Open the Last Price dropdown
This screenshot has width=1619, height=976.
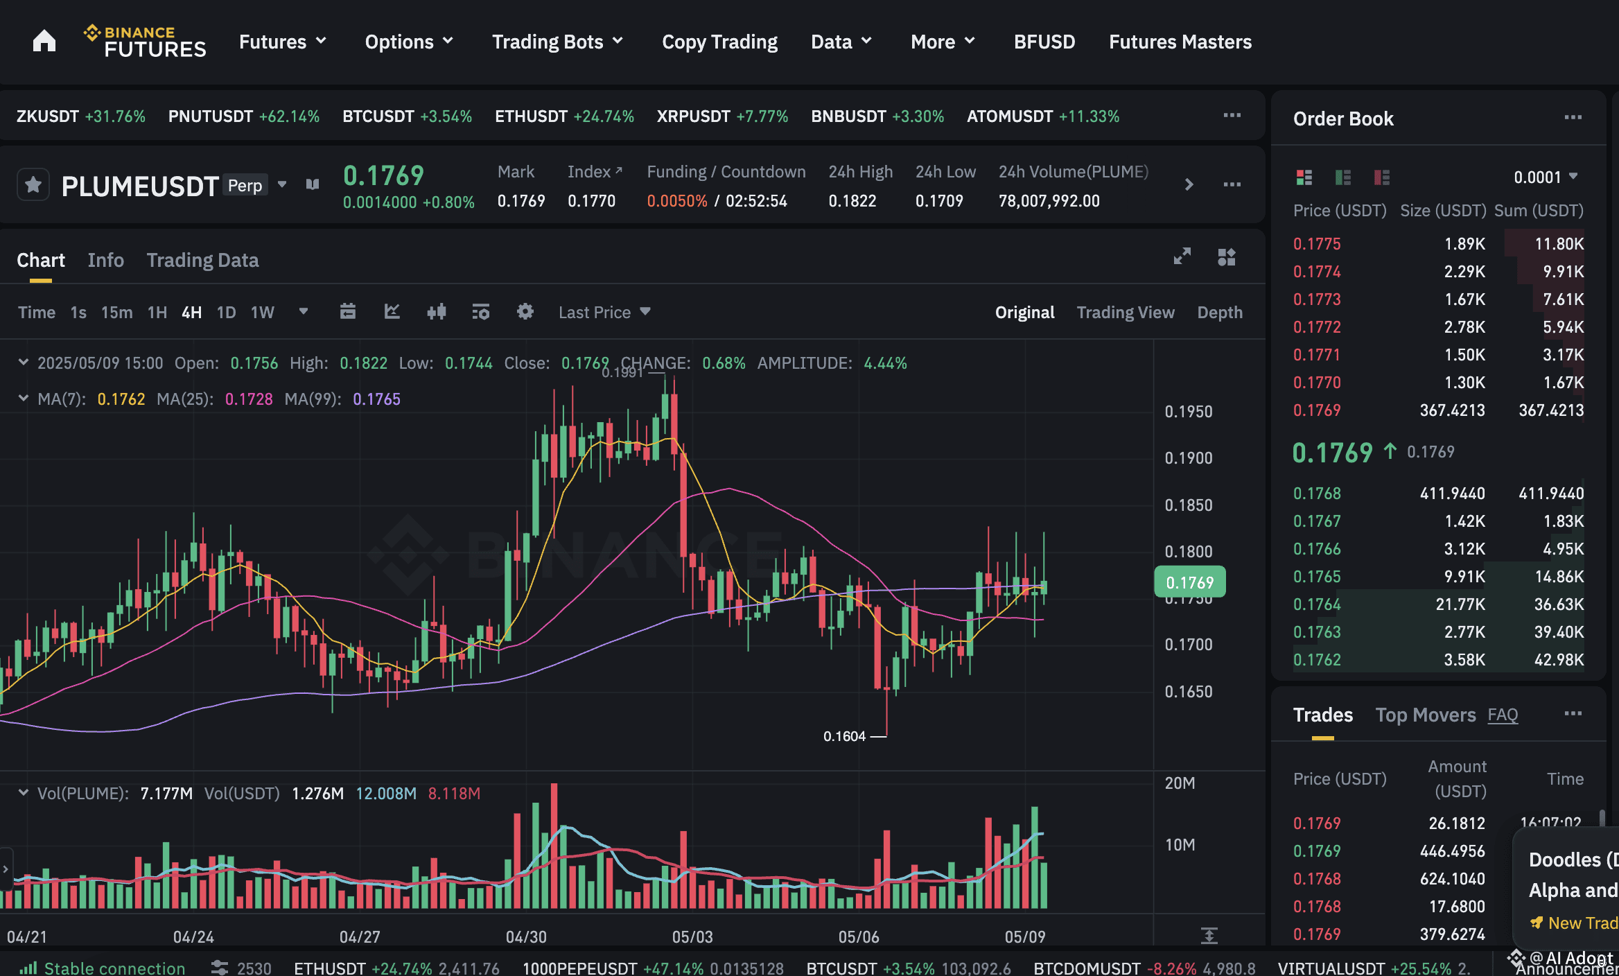605,312
